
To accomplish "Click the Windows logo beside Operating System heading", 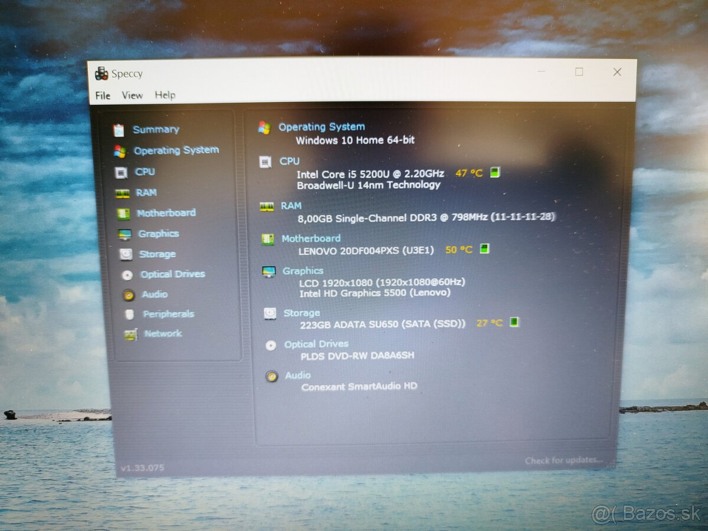I will pyautogui.click(x=265, y=126).
